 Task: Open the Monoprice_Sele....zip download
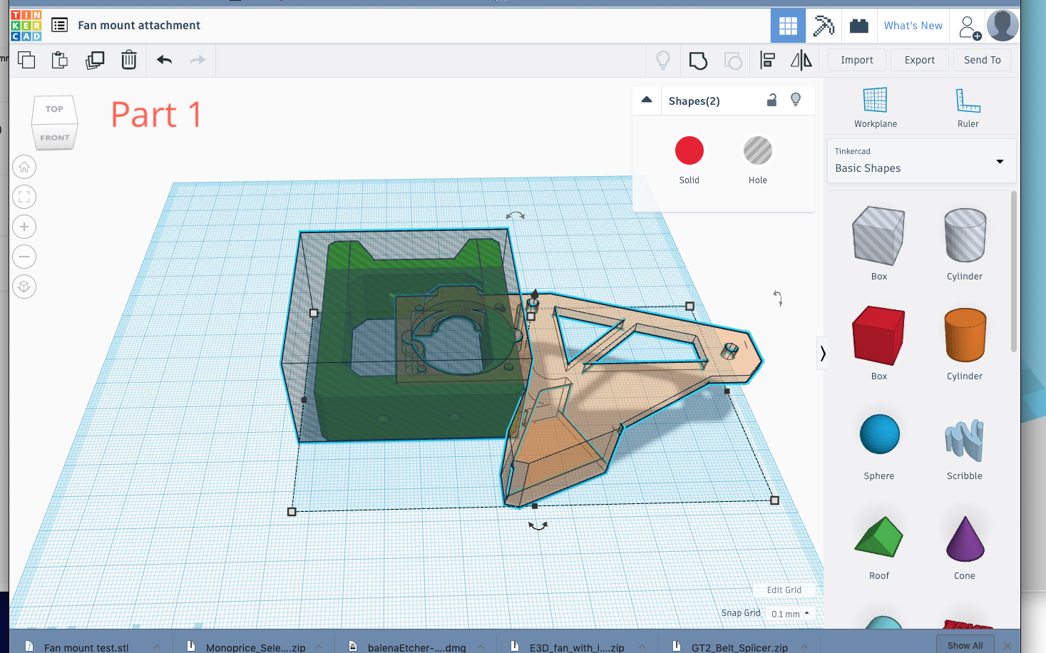pyautogui.click(x=256, y=647)
